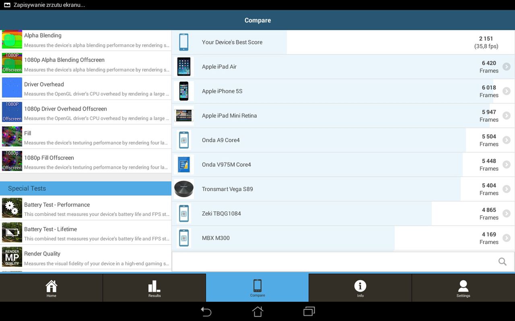This screenshot has width=515, height=321.
Task: Tap the Tronsmart Vega S89 device image
Action: 184,189
